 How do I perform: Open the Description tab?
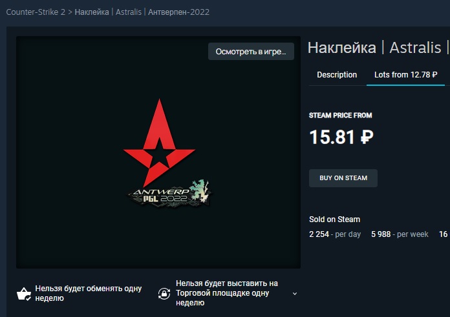pyautogui.click(x=337, y=75)
